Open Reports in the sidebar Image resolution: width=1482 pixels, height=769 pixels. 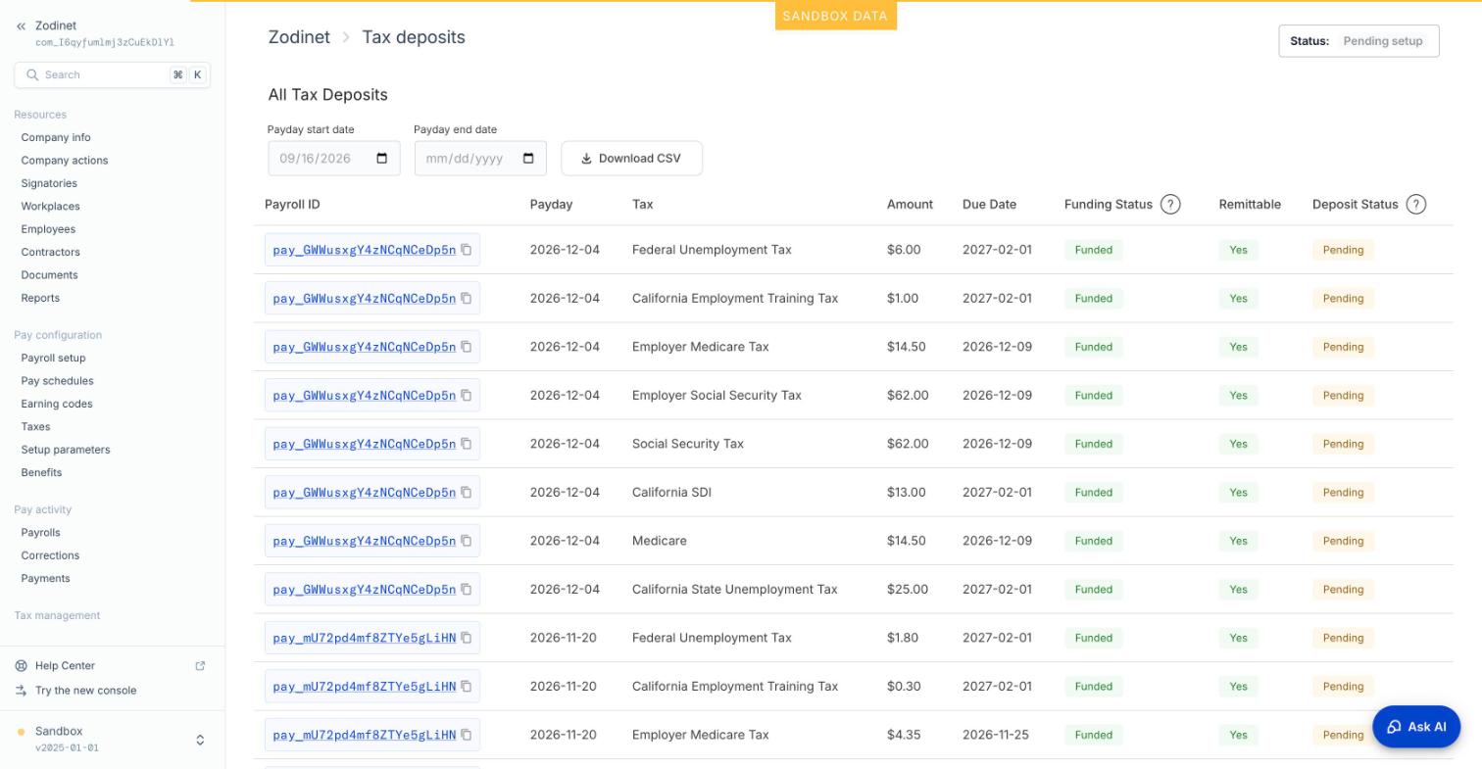pyautogui.click(x=40, y=299)
